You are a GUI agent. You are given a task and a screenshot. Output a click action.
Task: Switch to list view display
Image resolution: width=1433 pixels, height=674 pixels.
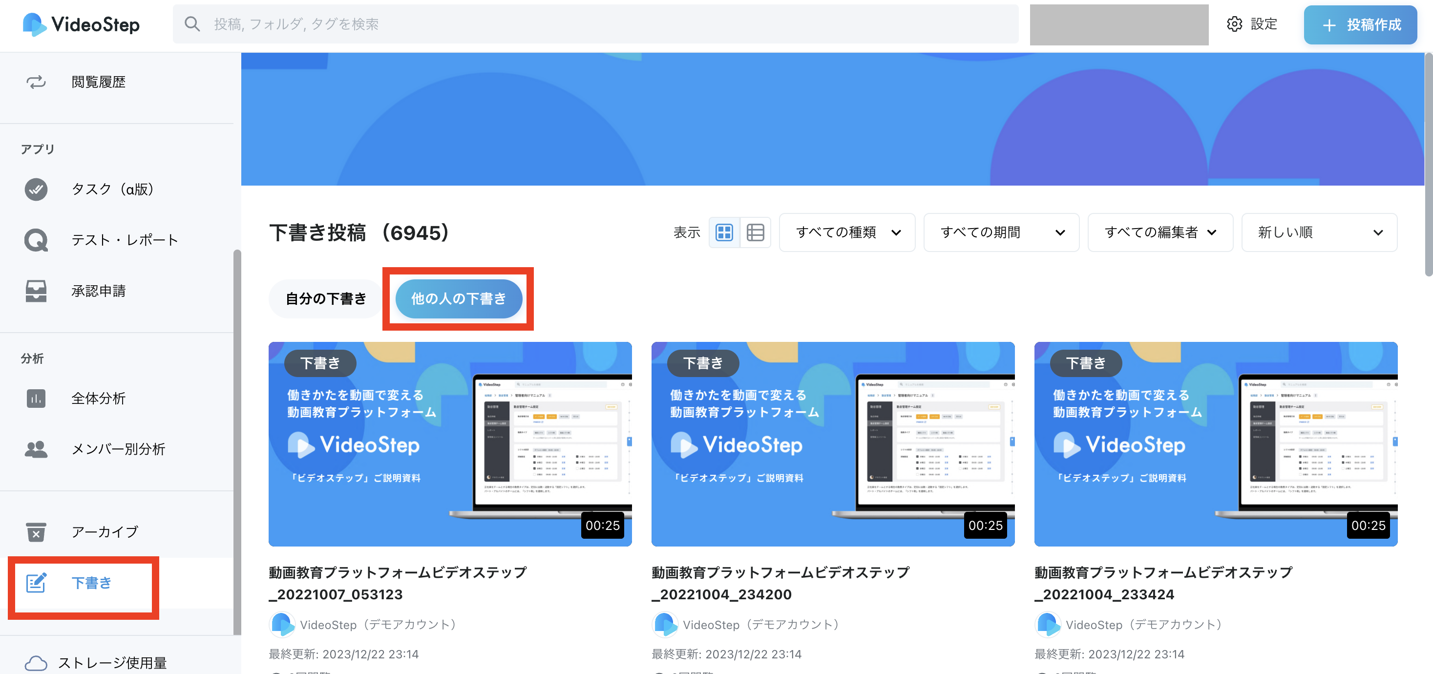(x=755, y=232)
